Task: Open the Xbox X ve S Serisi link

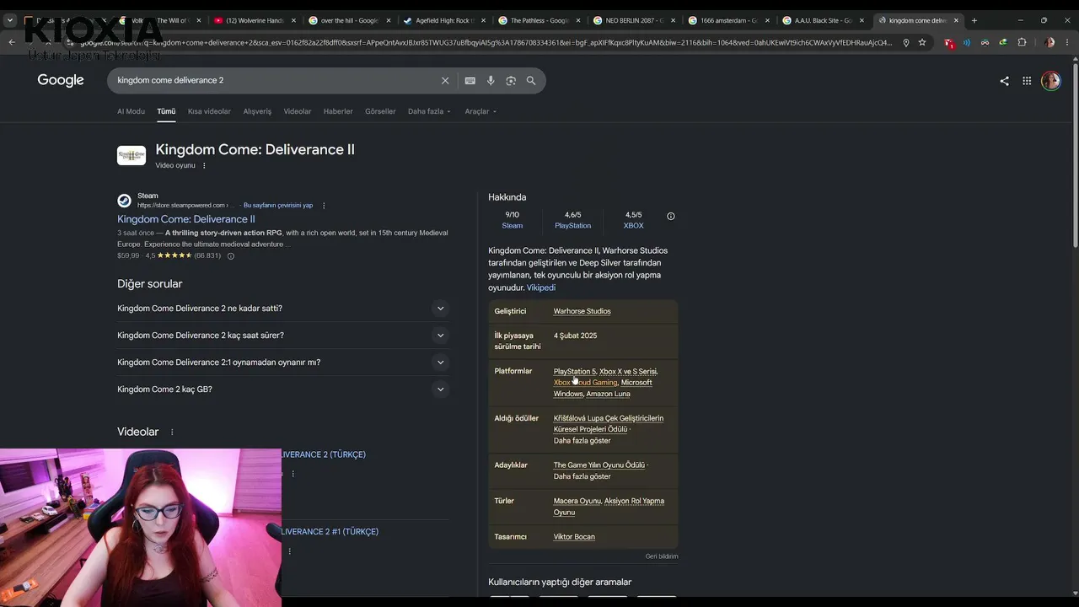Action: (x=628, y=372)
